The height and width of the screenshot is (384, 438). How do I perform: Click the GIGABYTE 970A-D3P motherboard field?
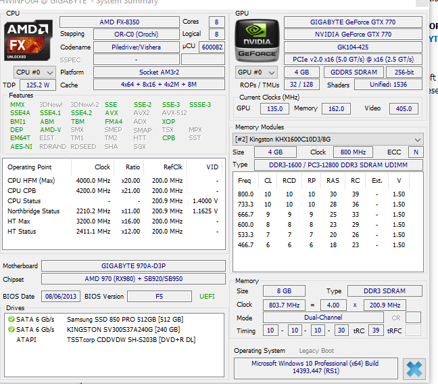click(134, 266)
